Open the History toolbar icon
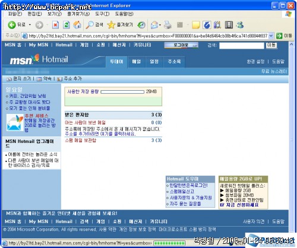The width and height of the screenshot is (297, 248). pyautogui.click(x=141, y=25)
